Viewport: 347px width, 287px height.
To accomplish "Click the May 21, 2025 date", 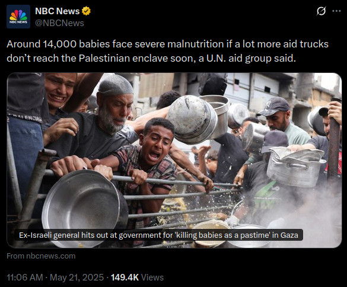I will [x=77, y=278].
